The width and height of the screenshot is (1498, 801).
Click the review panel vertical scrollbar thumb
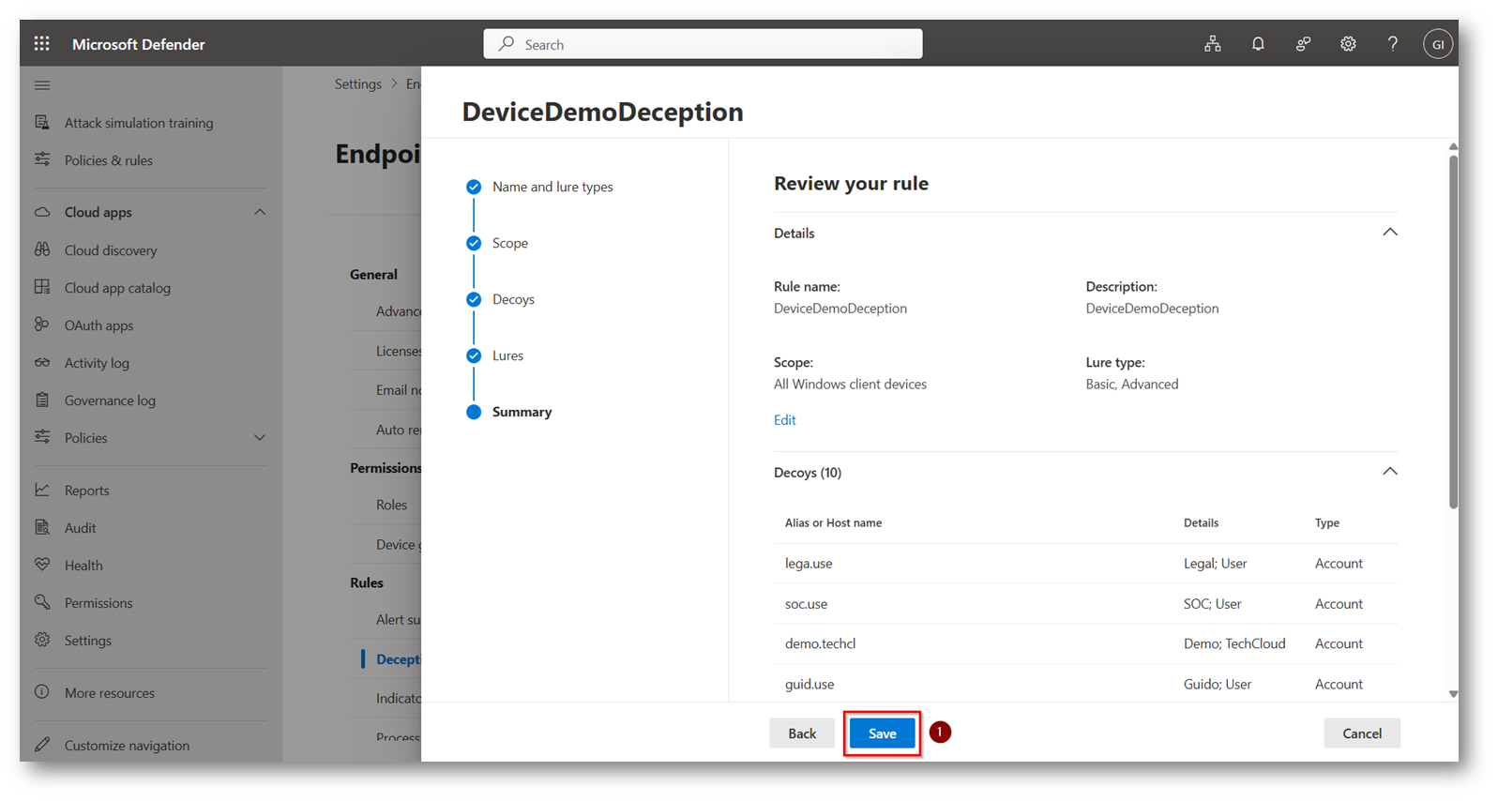click(1453, 332)
